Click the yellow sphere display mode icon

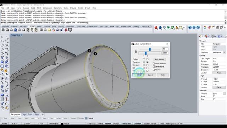coord(50,30)
